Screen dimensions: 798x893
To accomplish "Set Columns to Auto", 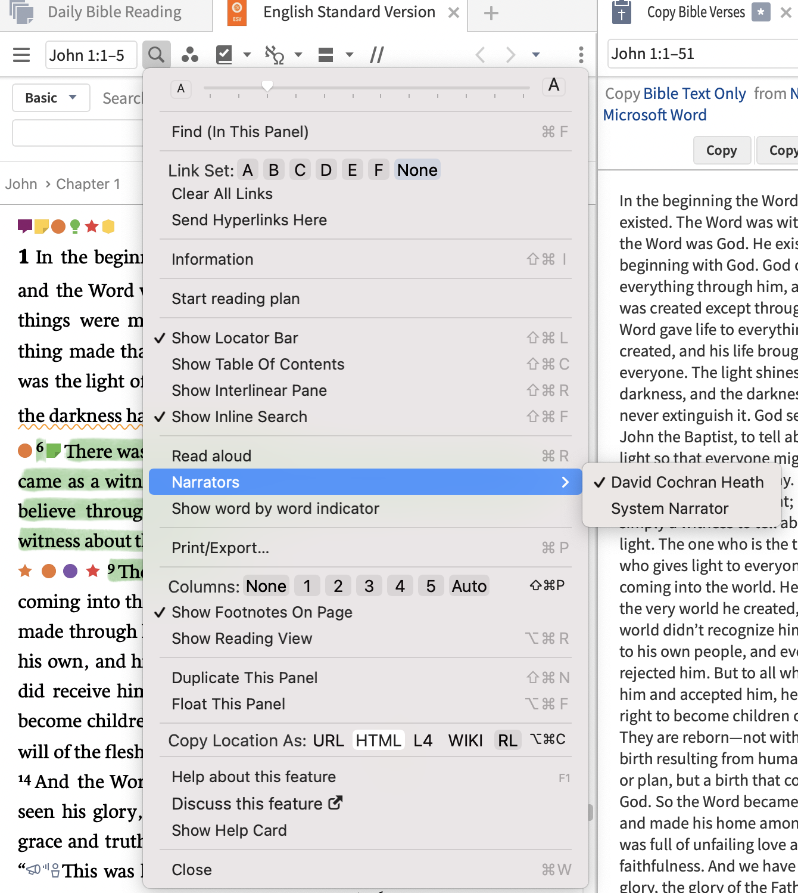I will (x=469, y=587).
